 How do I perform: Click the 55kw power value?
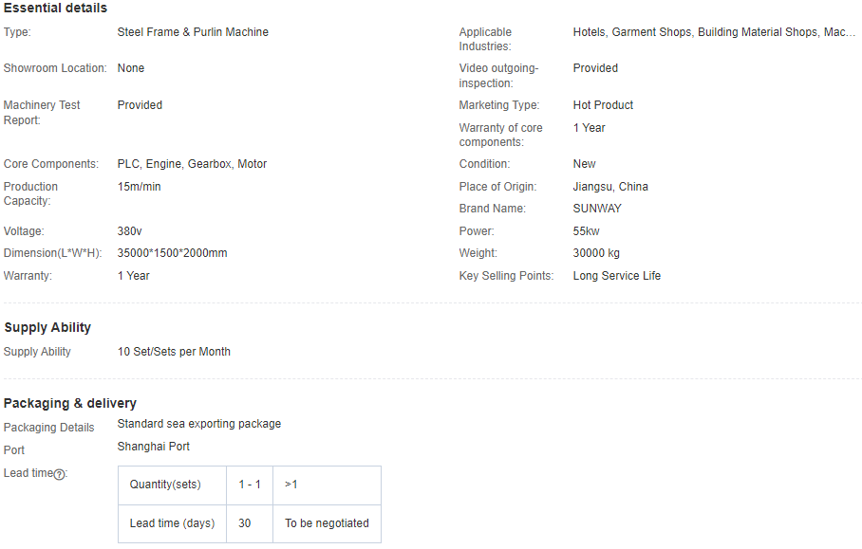[586, 231]
